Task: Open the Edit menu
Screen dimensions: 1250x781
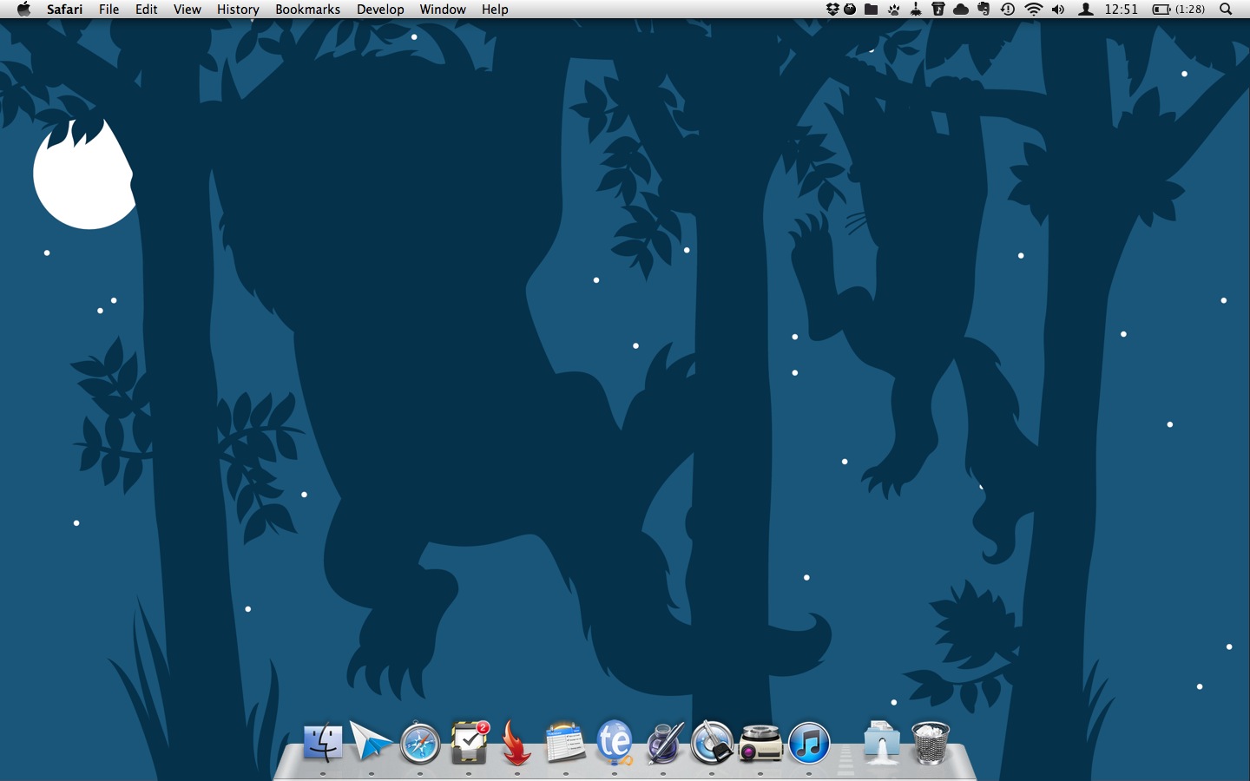Action: pyautogui.click(x=146, y=10)
